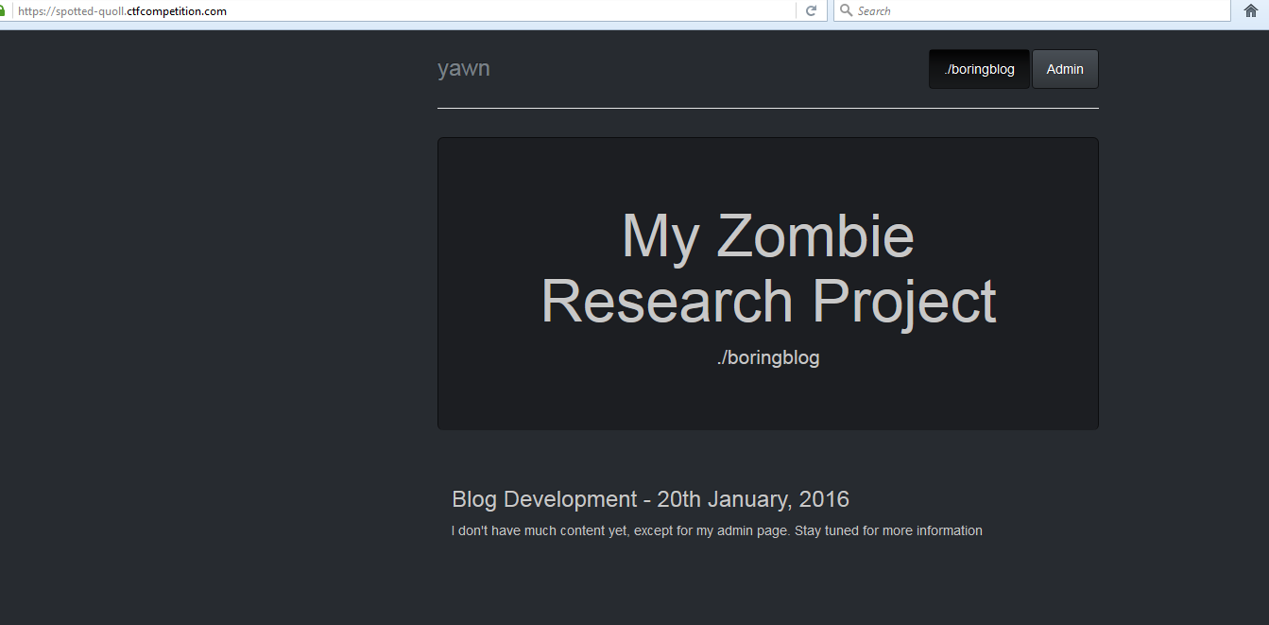Click the "Blog Development - 20th January, 2016" post title
Viewport: 1269px width, 625px height.
pos(650,499)
